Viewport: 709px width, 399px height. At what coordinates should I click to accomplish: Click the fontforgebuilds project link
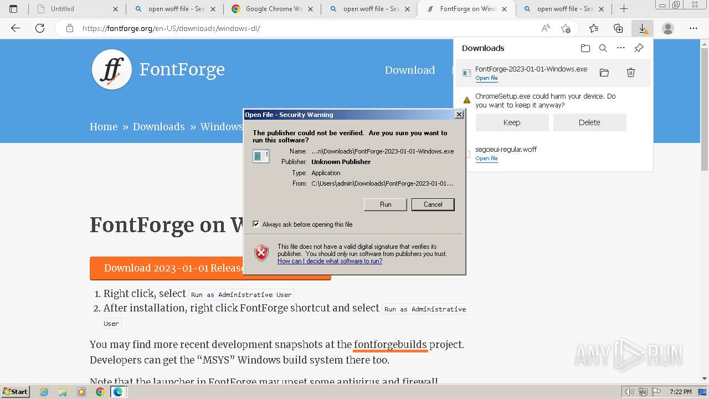click(391, 345)
